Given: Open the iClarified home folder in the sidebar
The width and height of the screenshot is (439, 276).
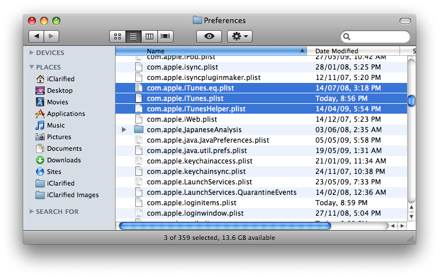Looking at the screenshot, I should click(x=55, y=79).
